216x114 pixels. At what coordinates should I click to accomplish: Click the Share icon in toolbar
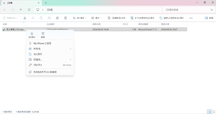click(x=58, y=18)
